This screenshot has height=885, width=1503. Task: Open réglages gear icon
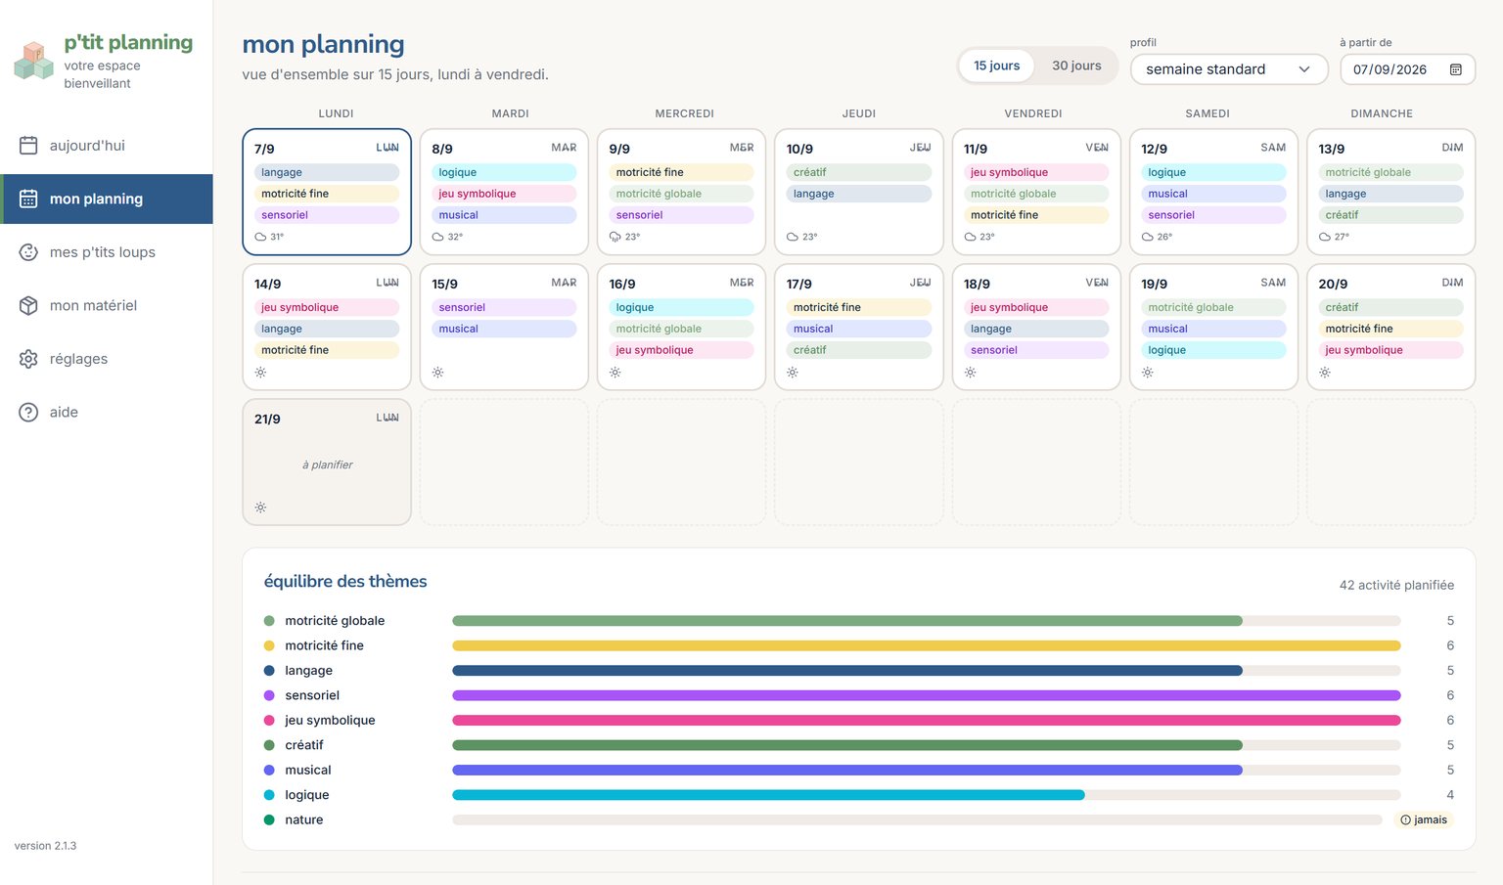(x=28, y=359)
